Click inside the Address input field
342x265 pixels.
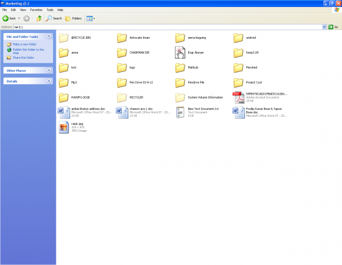click(171, 26)
